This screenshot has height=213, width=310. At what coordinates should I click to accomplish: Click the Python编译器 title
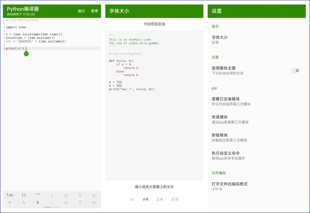tap(23, 9)
